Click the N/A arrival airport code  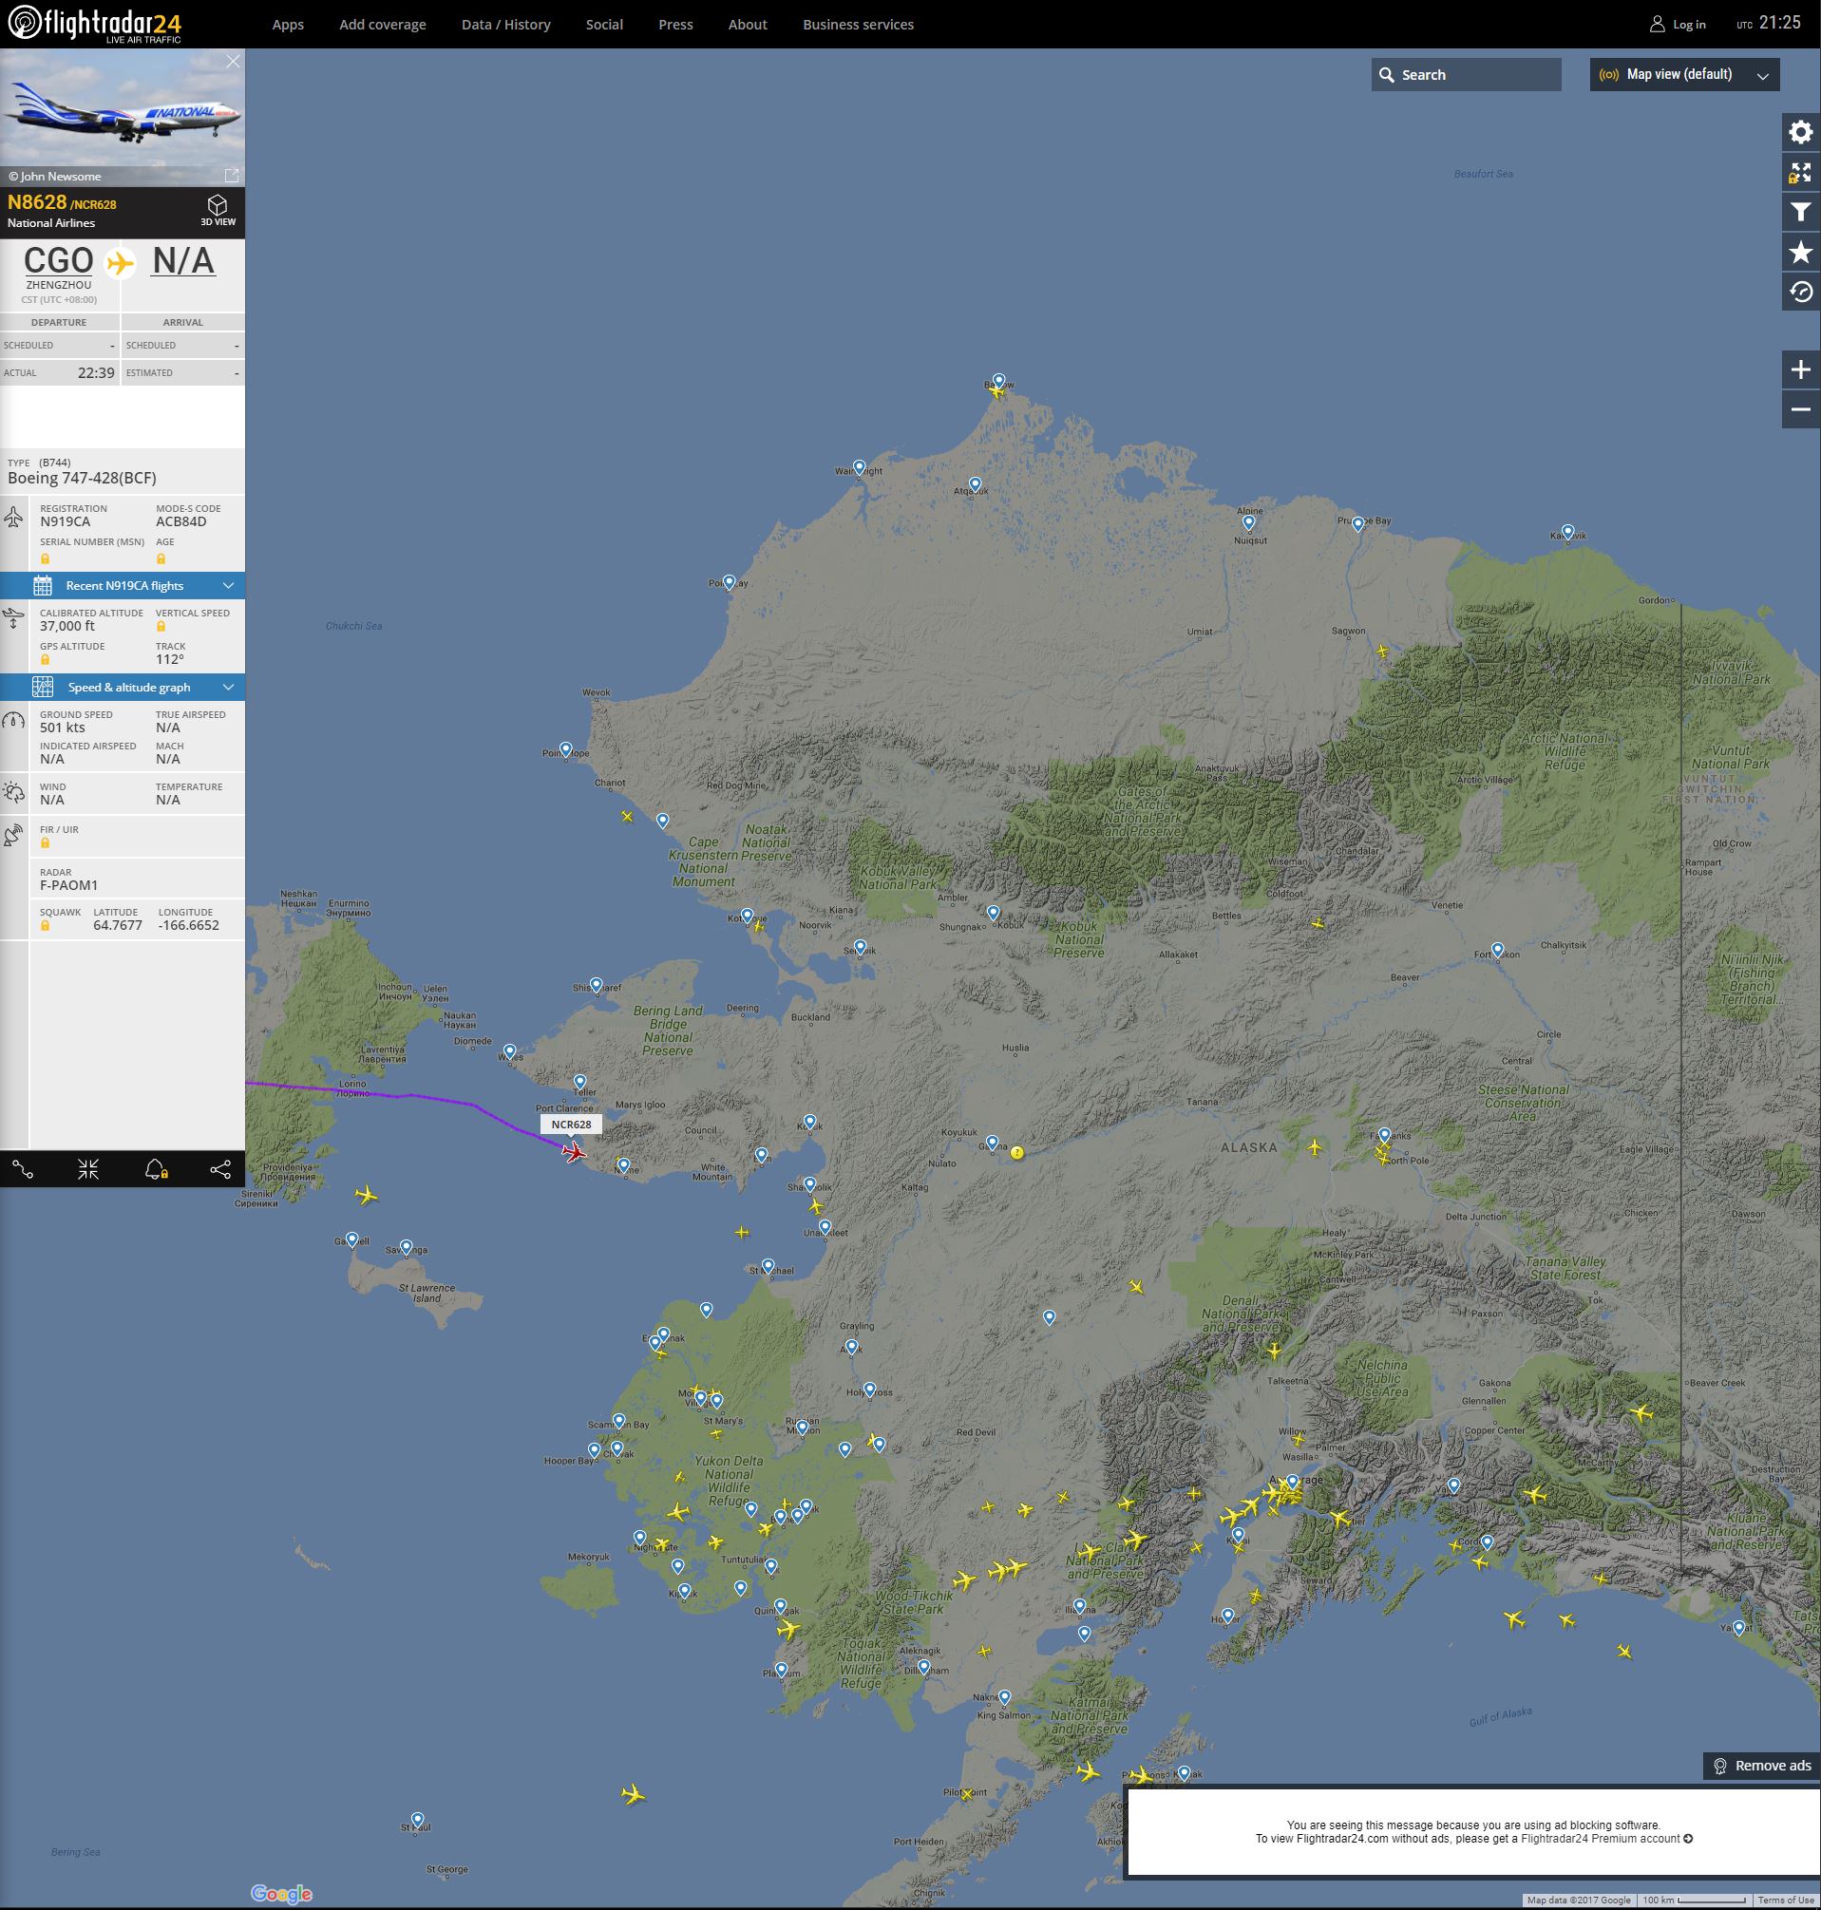point(183,260)
